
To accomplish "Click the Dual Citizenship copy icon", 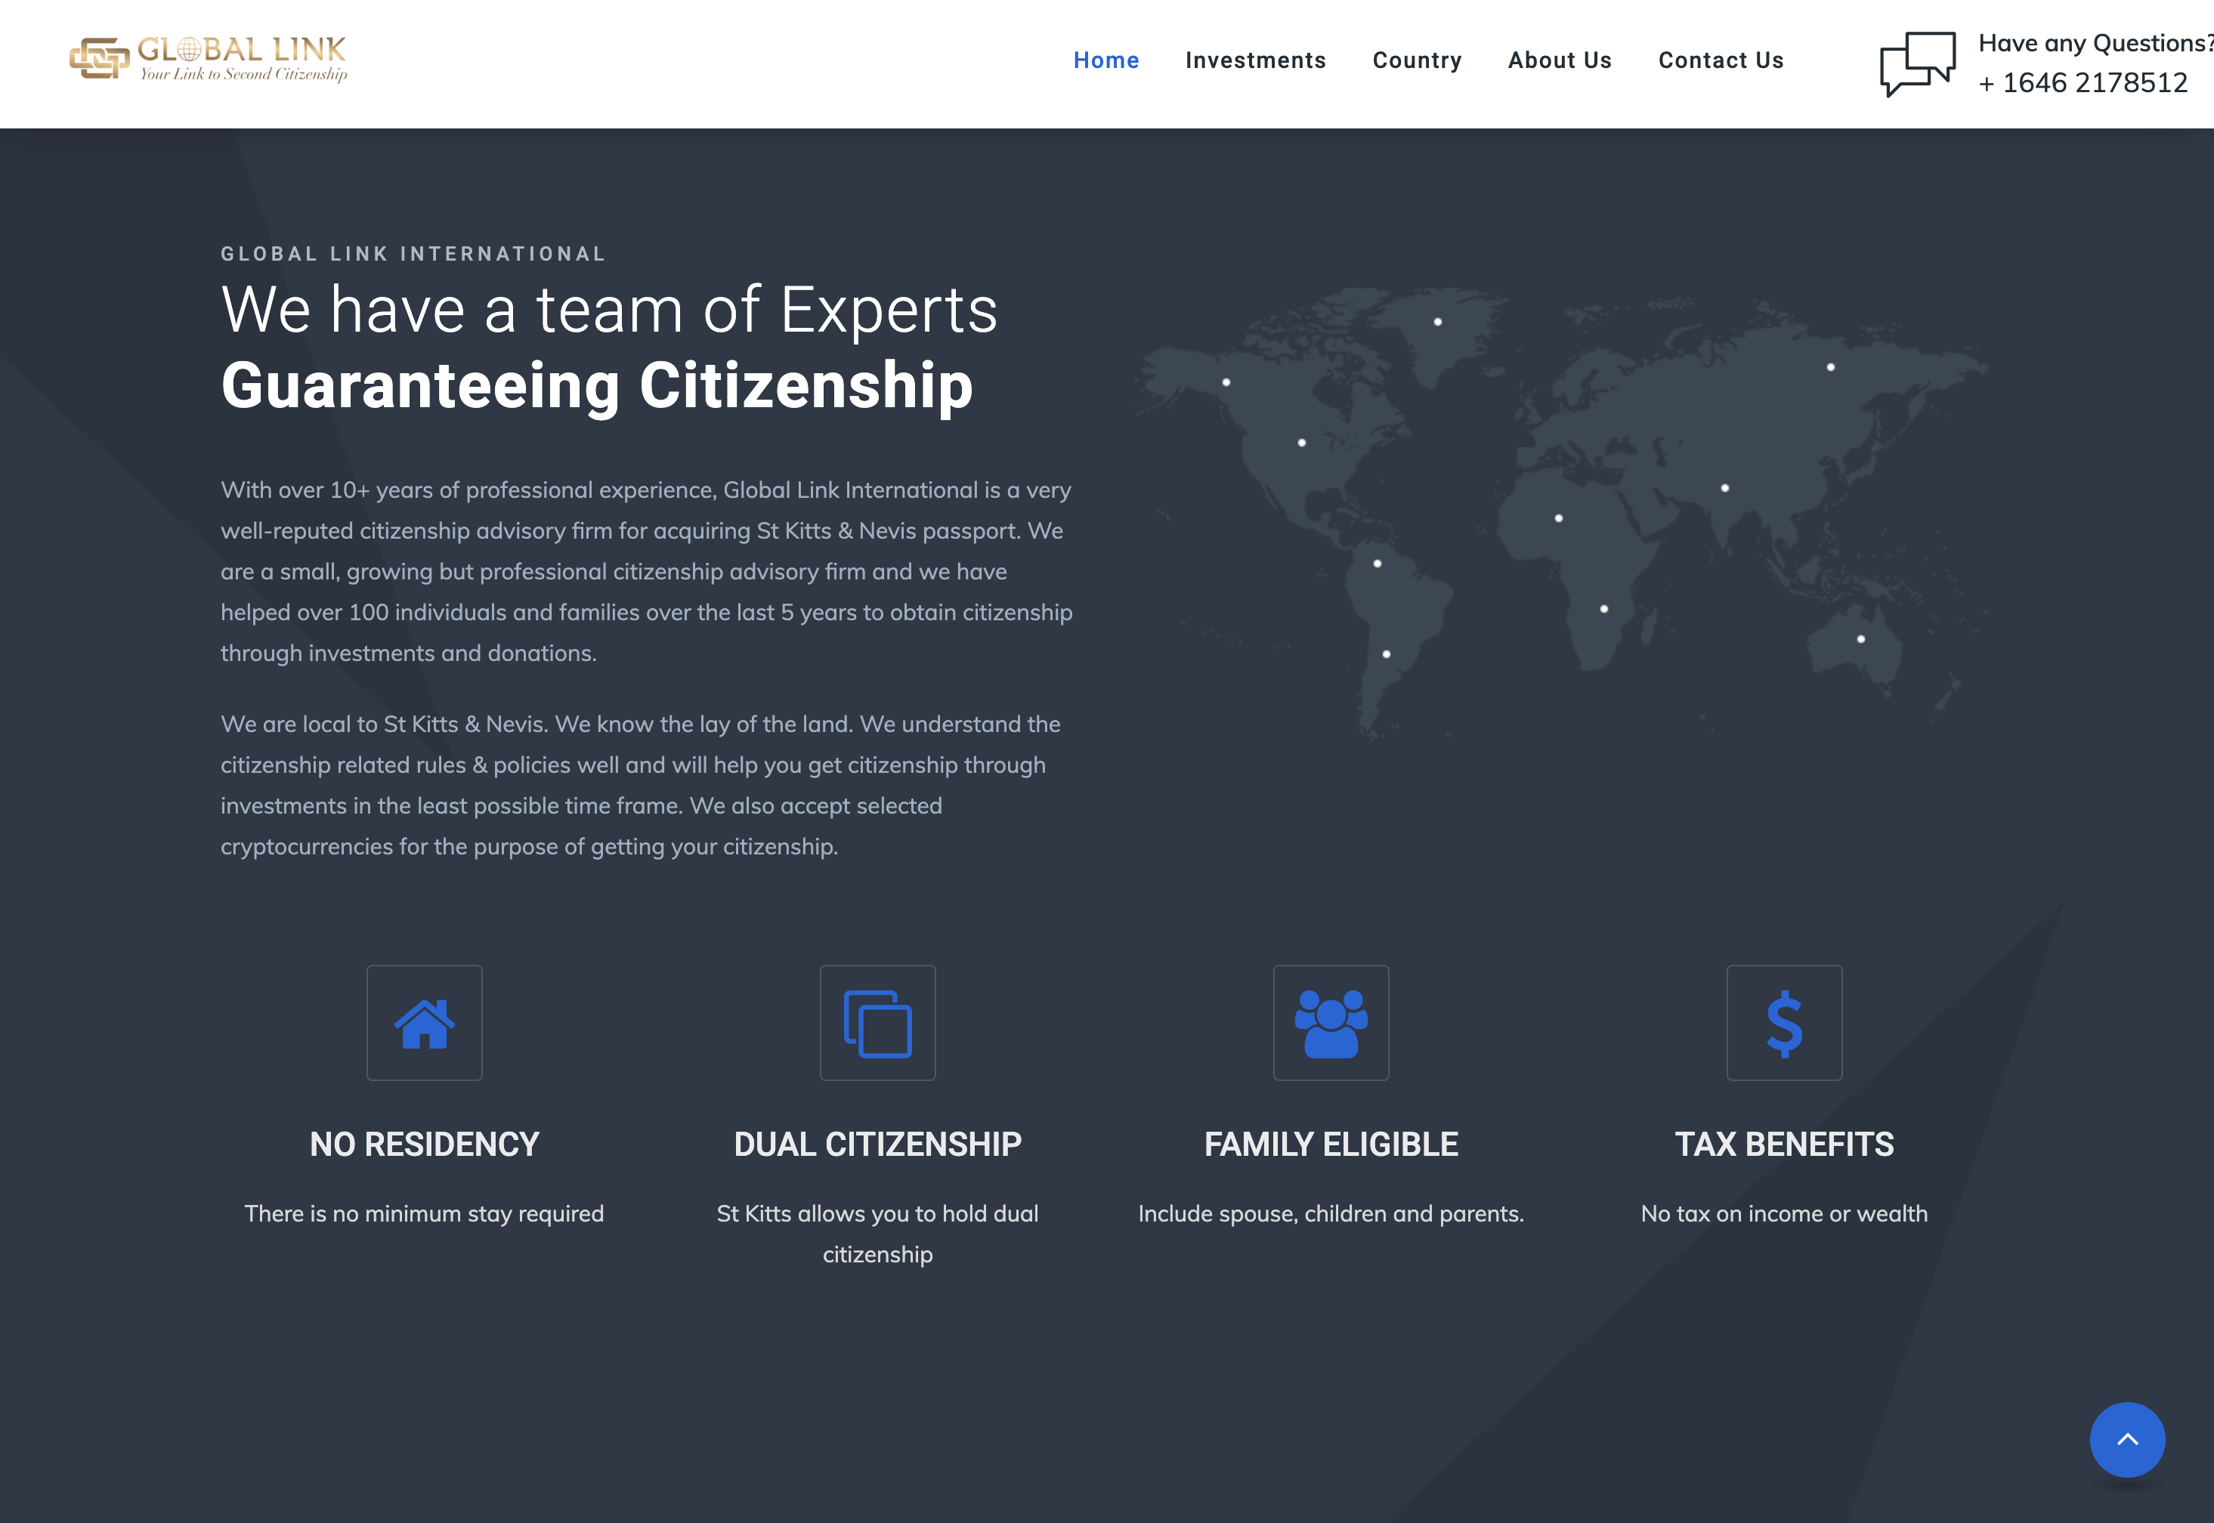I will 877,1023.
